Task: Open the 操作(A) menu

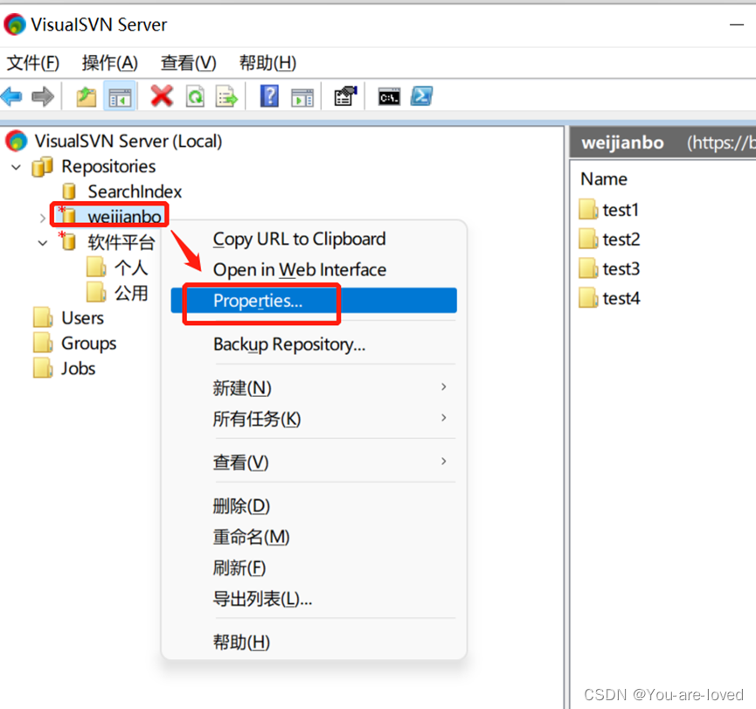Action: pos(110,63)
